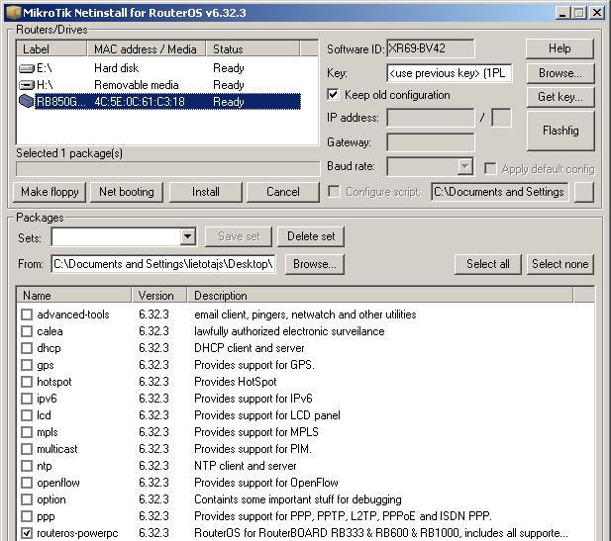
Task: Click Browse button next to From path
Action: pos(315,264)
